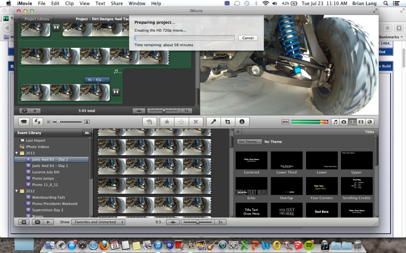Click the add selection to project tool
This screenshot has height=253, width=406.
[149, 122]
